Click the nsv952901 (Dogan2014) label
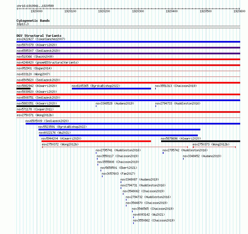The image size is (248, 234). pyautogui.click(x=34, y=68)
